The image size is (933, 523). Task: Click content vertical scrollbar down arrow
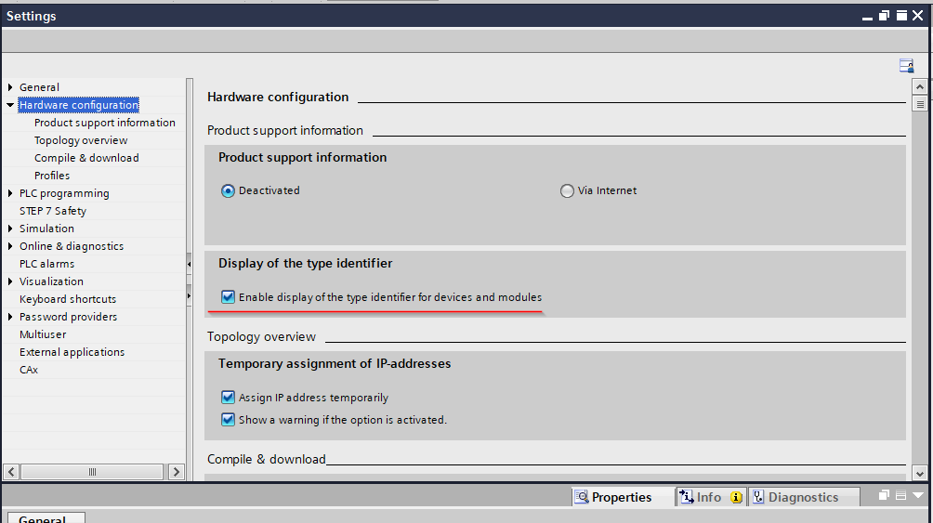[920, 474]
